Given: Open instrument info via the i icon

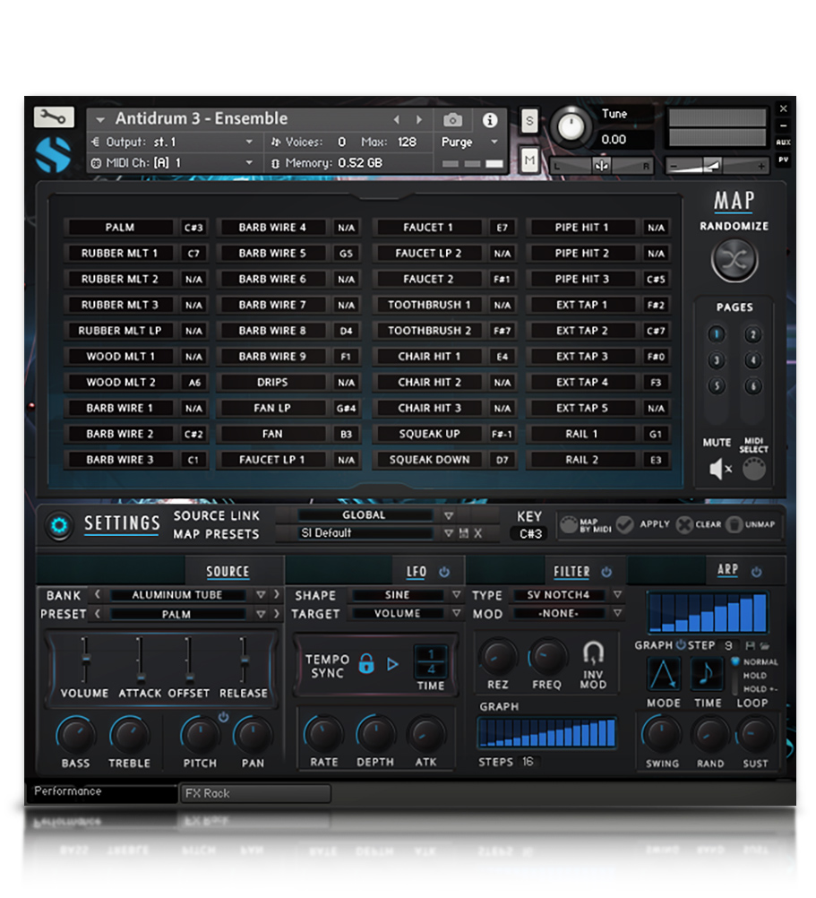Looking at the screenshot, I should [x=488, y=119].
